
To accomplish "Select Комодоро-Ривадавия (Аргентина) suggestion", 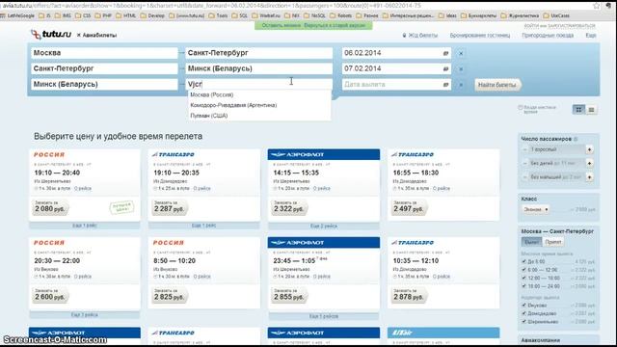I will [x=233, y=105].
